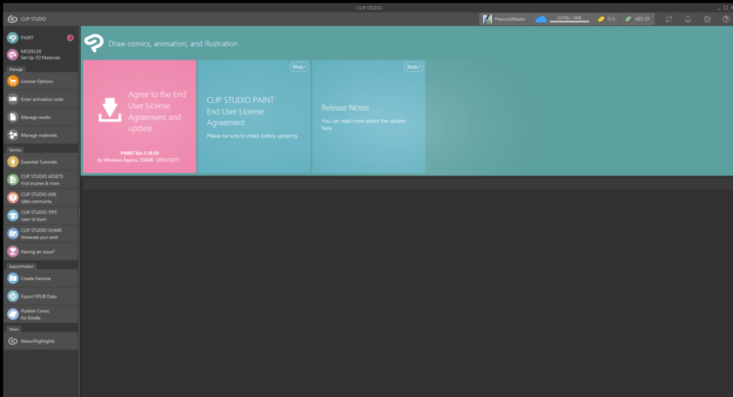Launch MODELER Set Up 3D Materials

click(x=40, y=55)
